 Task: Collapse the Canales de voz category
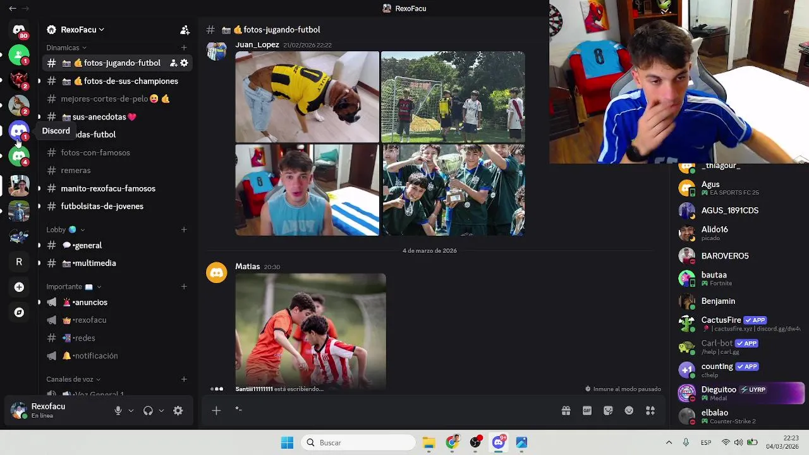[x=73, y=379]
